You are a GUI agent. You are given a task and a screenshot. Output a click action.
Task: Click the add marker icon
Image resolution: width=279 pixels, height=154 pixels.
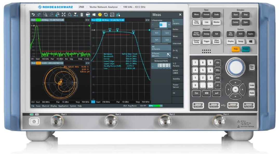click(76, 15)
